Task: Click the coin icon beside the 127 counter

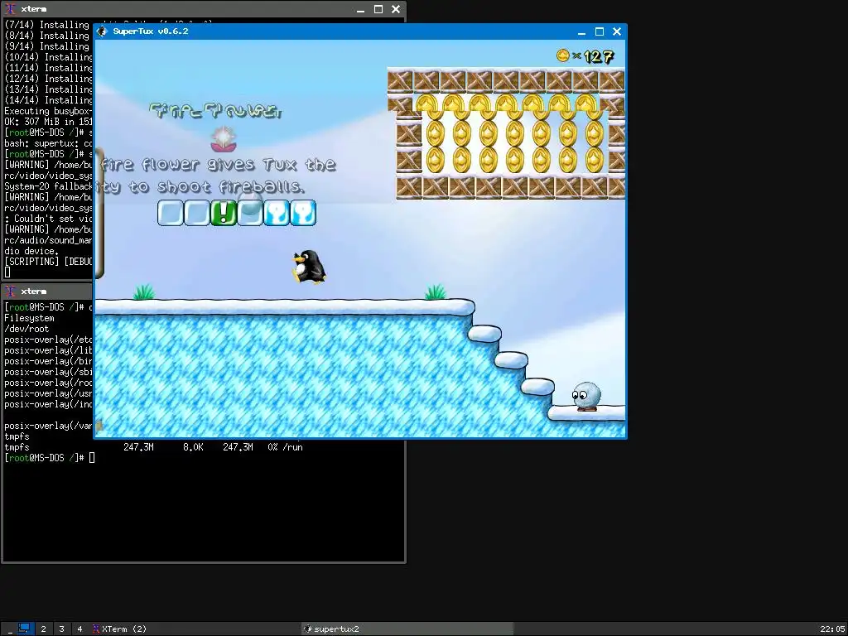Action: (563, 55)
